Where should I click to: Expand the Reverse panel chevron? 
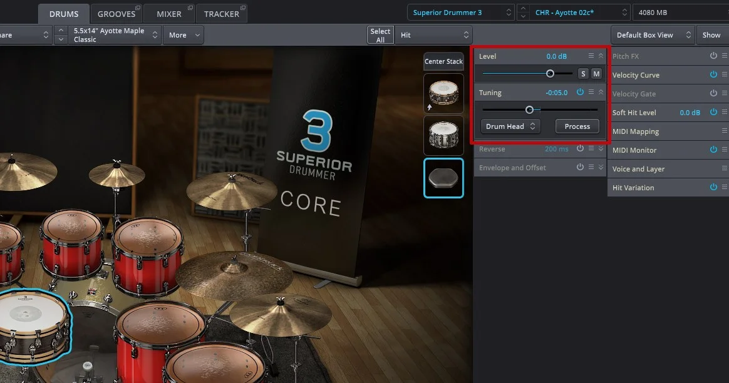tap(601, 148)
